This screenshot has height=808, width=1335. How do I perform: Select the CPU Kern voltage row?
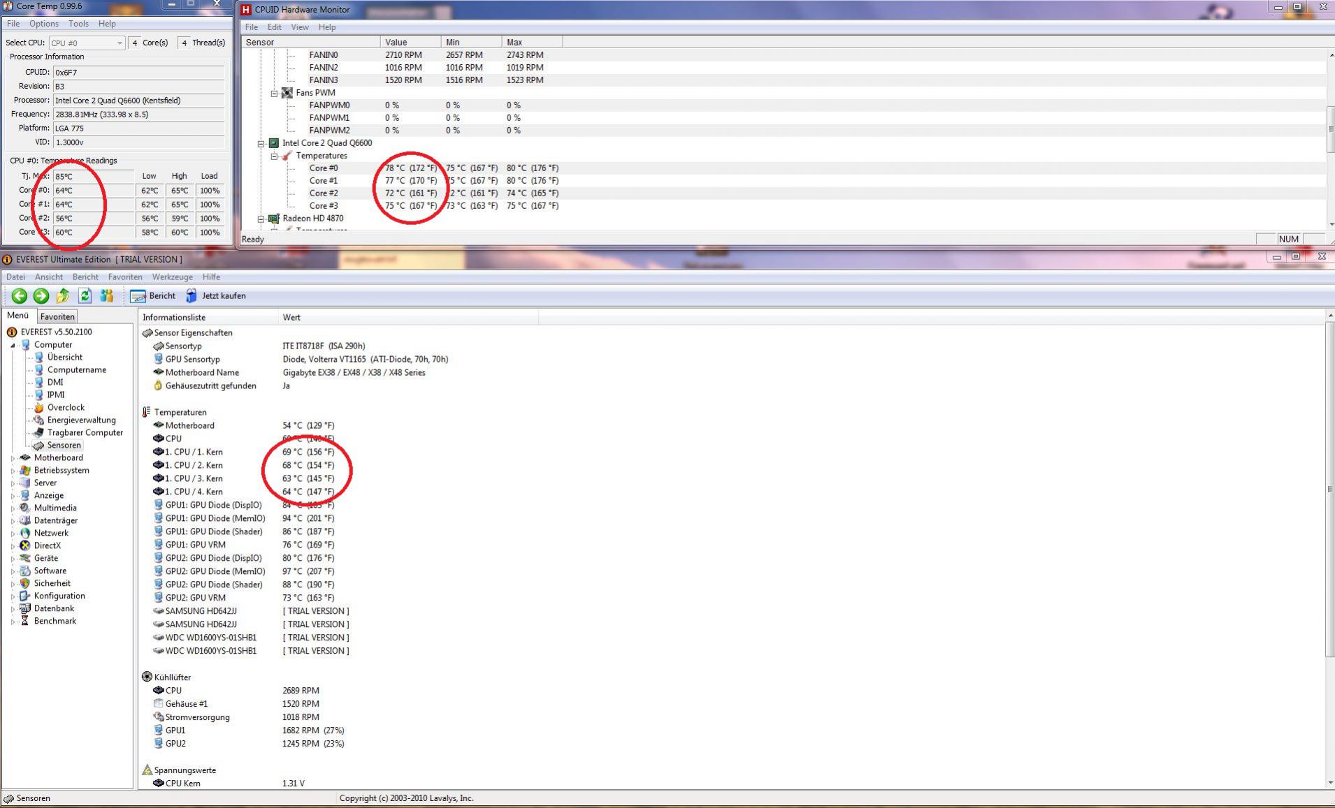click(229, 784)
